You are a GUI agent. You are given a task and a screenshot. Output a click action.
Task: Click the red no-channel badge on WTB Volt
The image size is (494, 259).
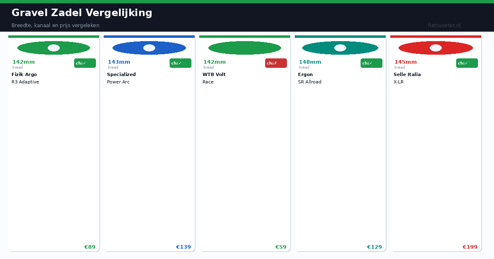[x=276, y=63]
